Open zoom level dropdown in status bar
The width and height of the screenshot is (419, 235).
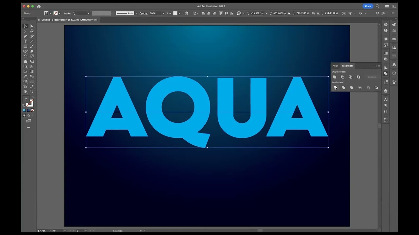coord(50,231)
